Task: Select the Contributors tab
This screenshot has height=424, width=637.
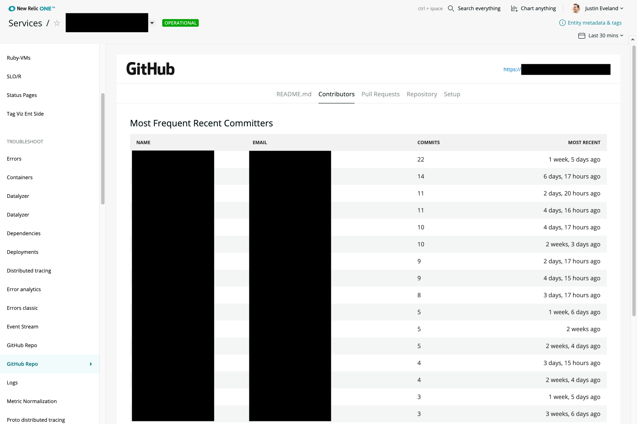Action: click(x=337, y=94)
